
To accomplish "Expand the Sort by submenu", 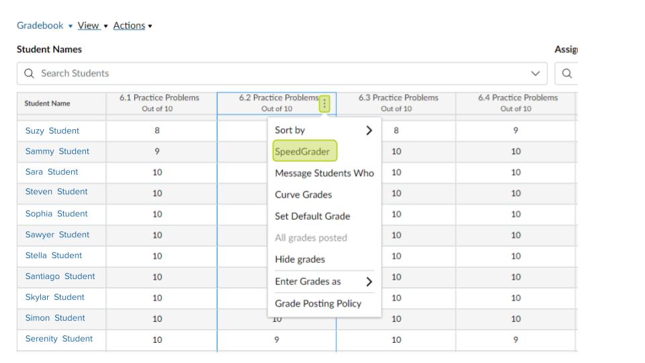I will click(368, 130).
